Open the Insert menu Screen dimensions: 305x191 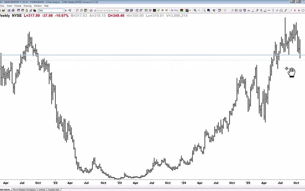[x=9, y=6]
